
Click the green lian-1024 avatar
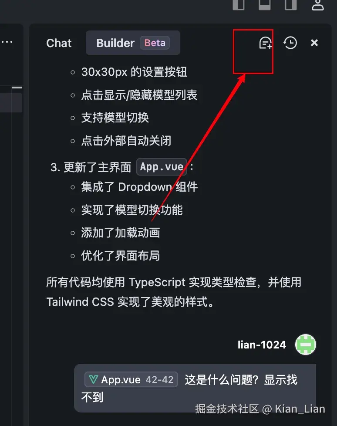pyautogui.click(x=306, y=345)
